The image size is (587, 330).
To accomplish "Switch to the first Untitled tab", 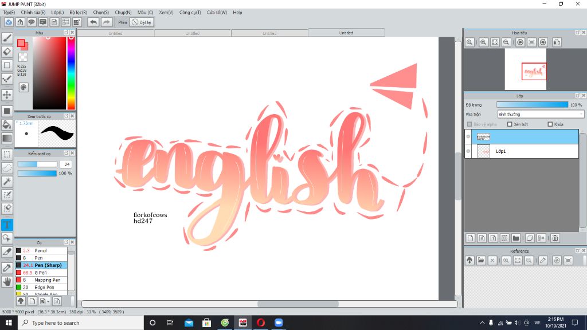I will [x=115, y=33].
